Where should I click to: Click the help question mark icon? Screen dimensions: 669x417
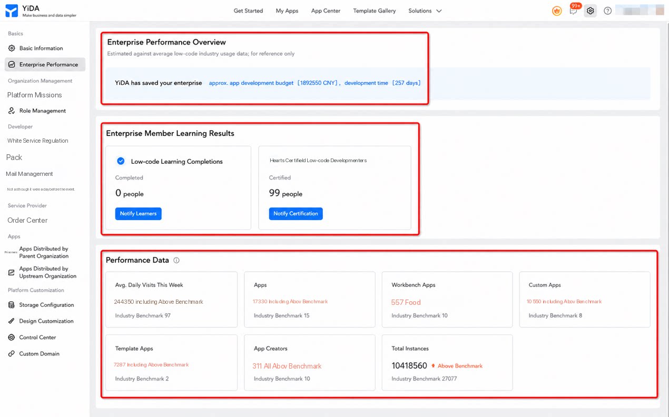point(607,11)
